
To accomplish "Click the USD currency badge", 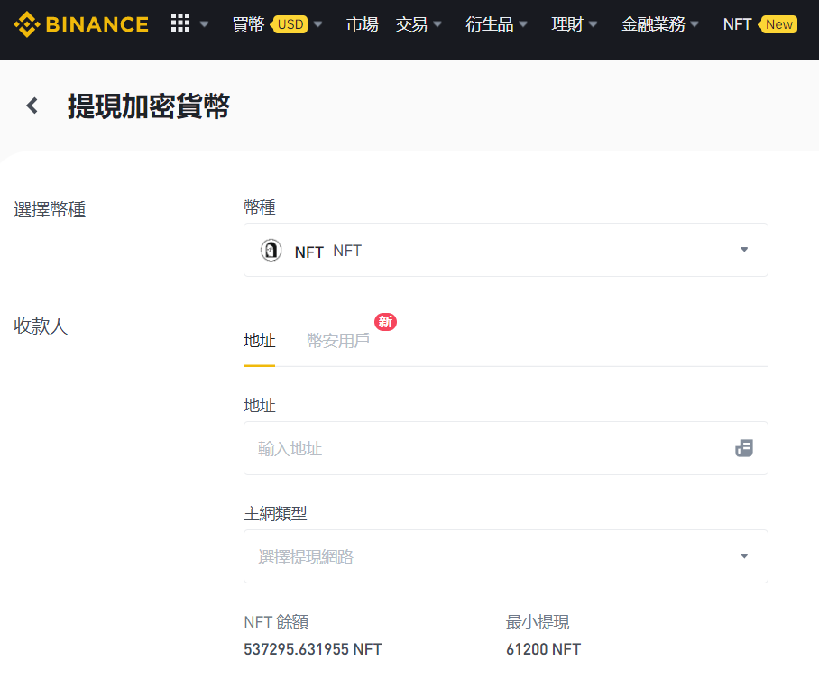I will tap(290, 24).
